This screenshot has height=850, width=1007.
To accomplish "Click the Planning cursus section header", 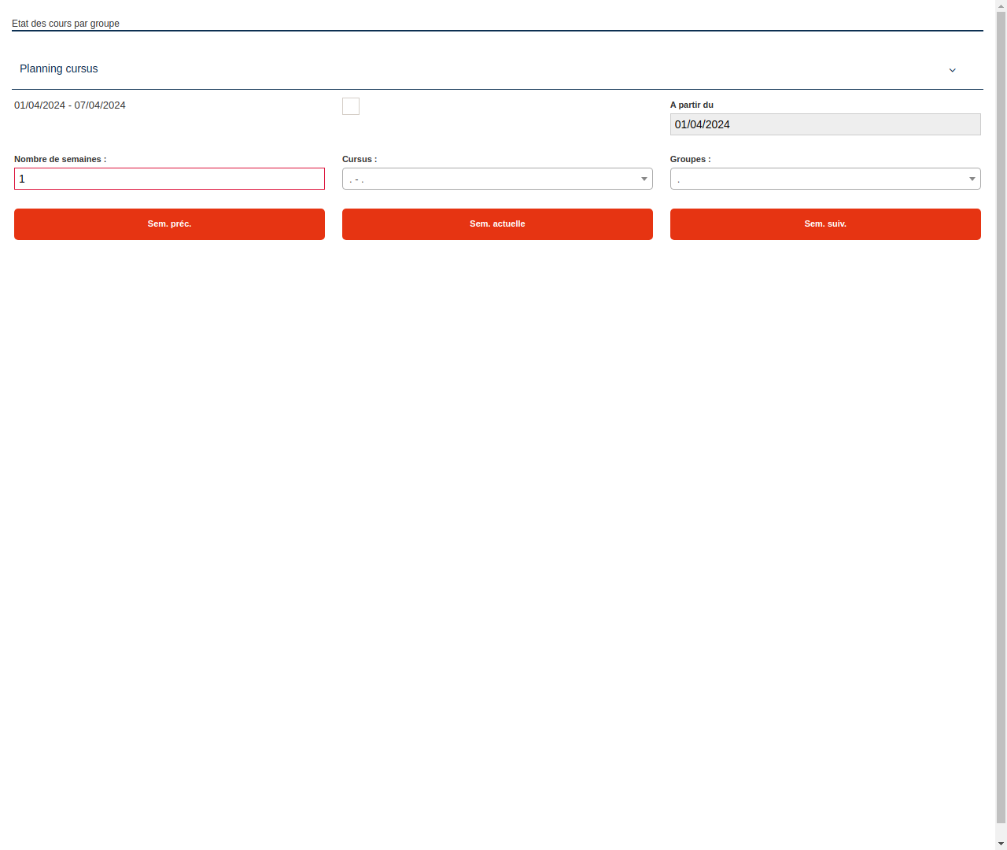I will (58, 68).
